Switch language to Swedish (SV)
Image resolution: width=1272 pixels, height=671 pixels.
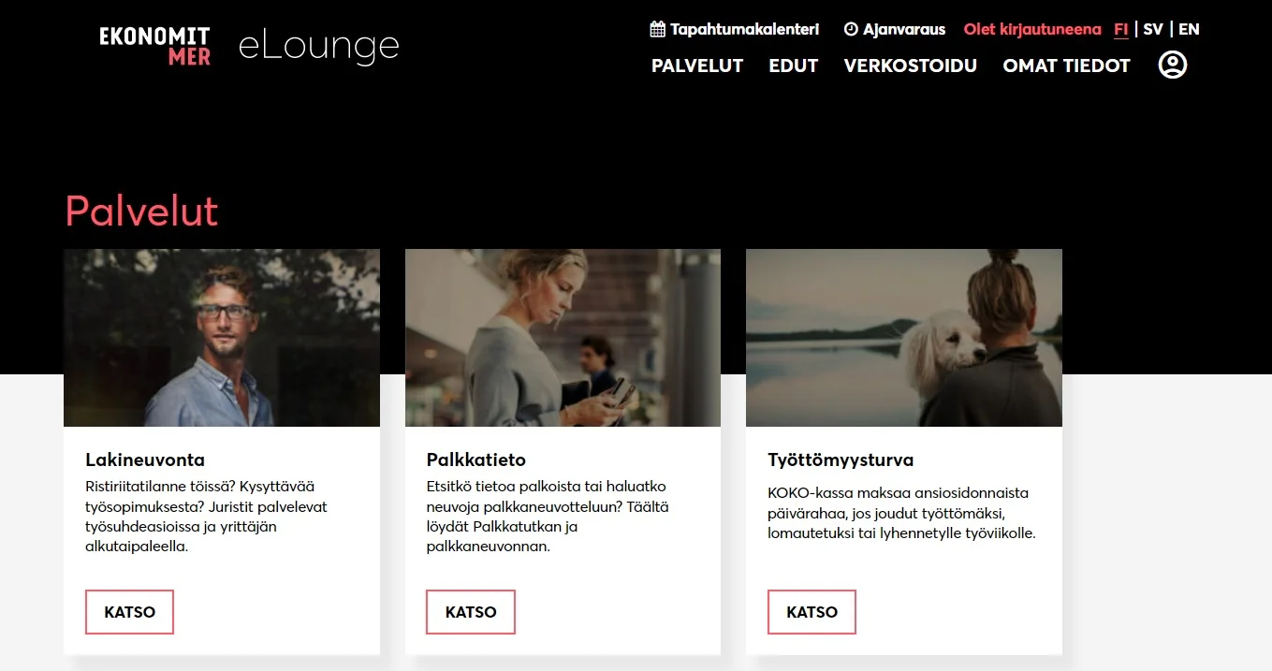(1153, 29)
